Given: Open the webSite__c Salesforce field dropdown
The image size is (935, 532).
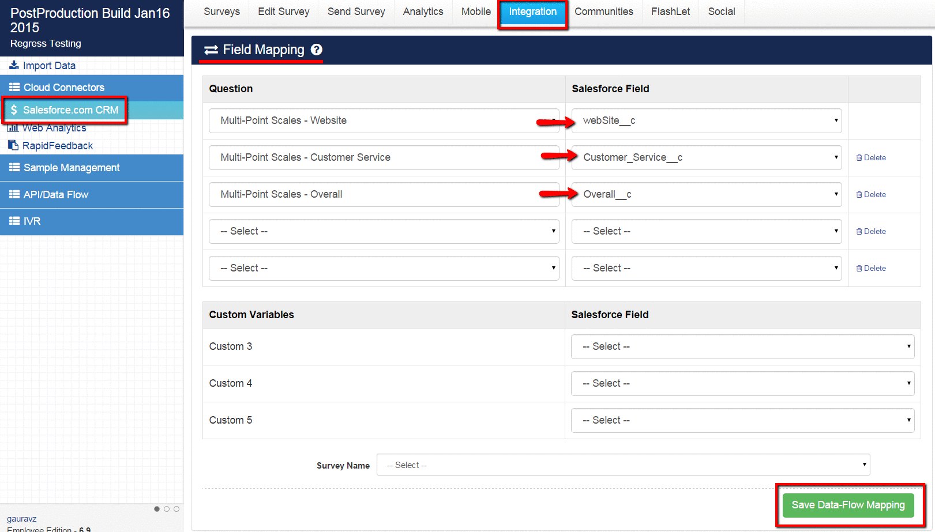Looking at the screenshot, I should click(706, 120).
